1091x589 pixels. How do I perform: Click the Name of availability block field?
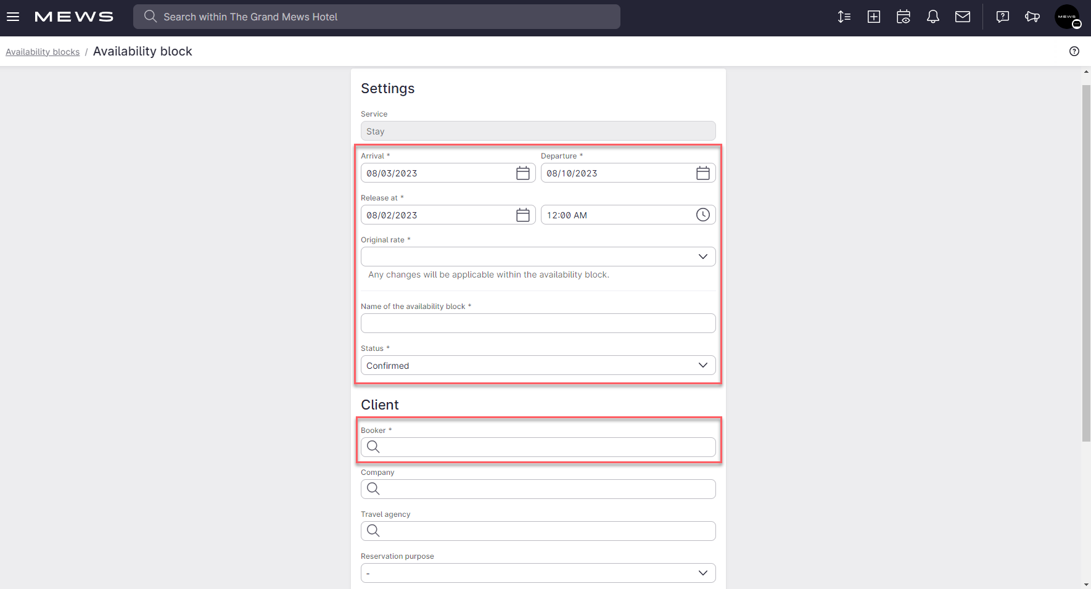coord(538,323)
